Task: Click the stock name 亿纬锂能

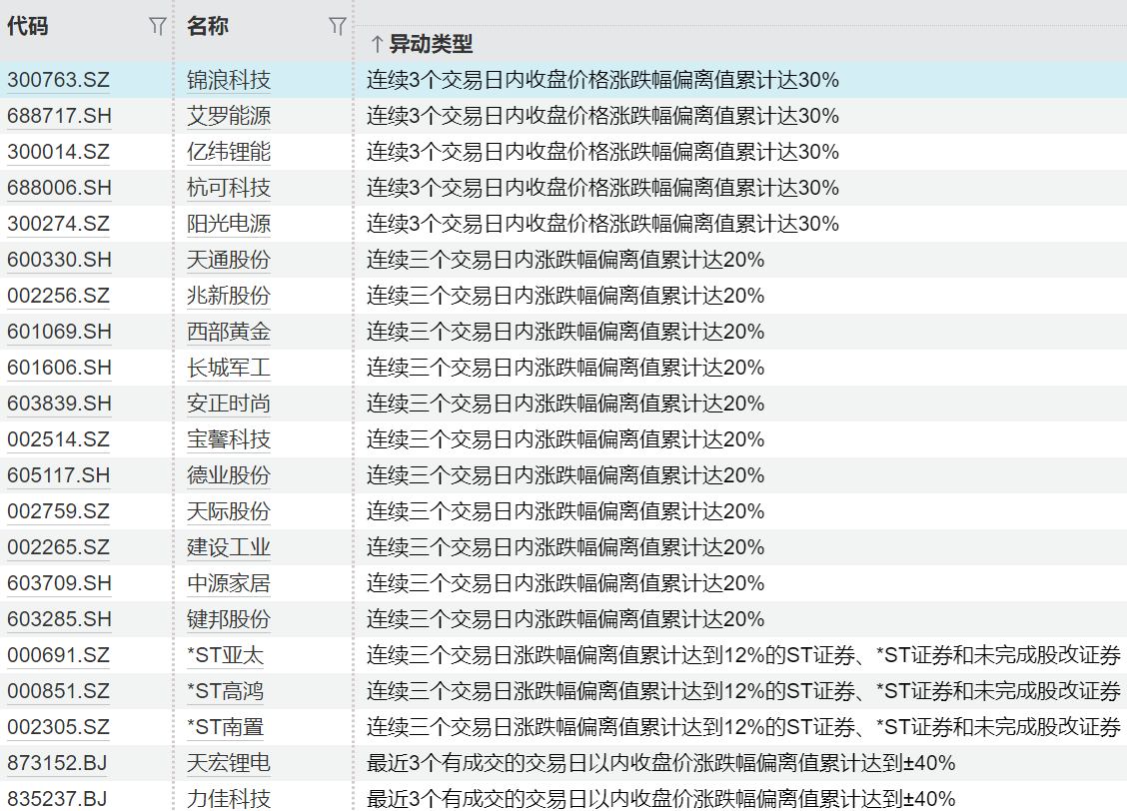Action: (x=229, y=152)
